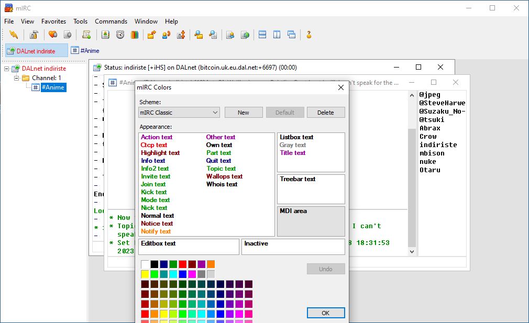Click the Connect lightning bolt toolbar icon
The height and width of the screenshot is (323, 529).
(14, 35)
